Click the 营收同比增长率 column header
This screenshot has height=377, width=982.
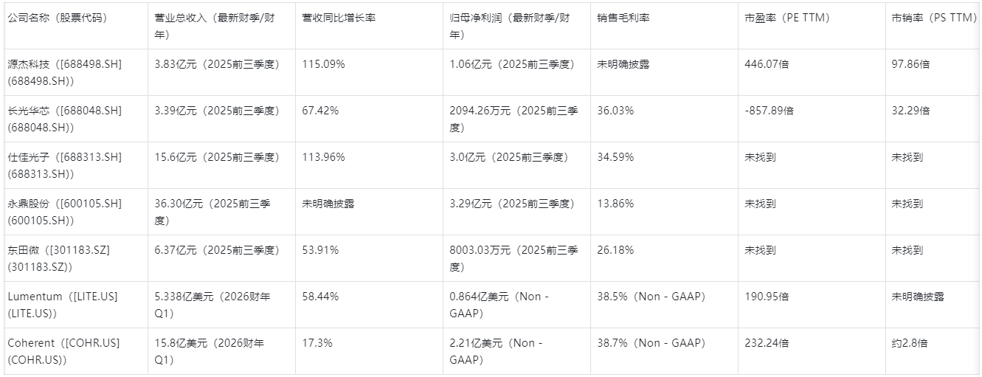tap(339, 18)
